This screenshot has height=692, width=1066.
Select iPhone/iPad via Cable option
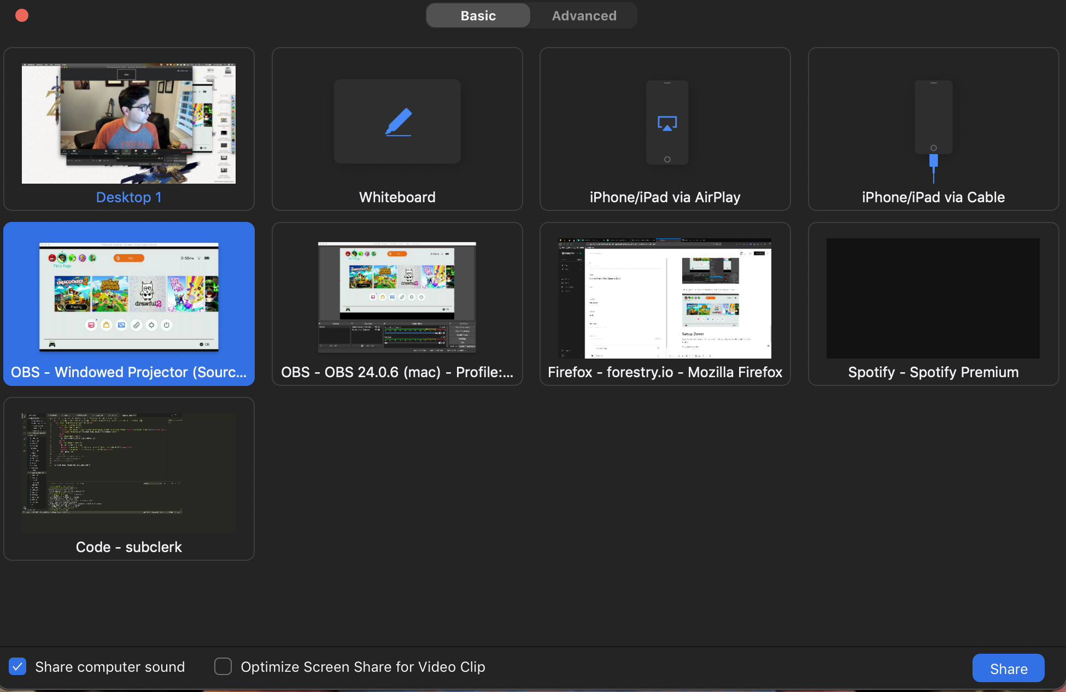pyautogui.click(x=933, y=128)
